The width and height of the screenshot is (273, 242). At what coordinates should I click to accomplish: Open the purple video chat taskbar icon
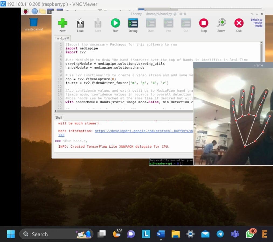tap(131, 234)
